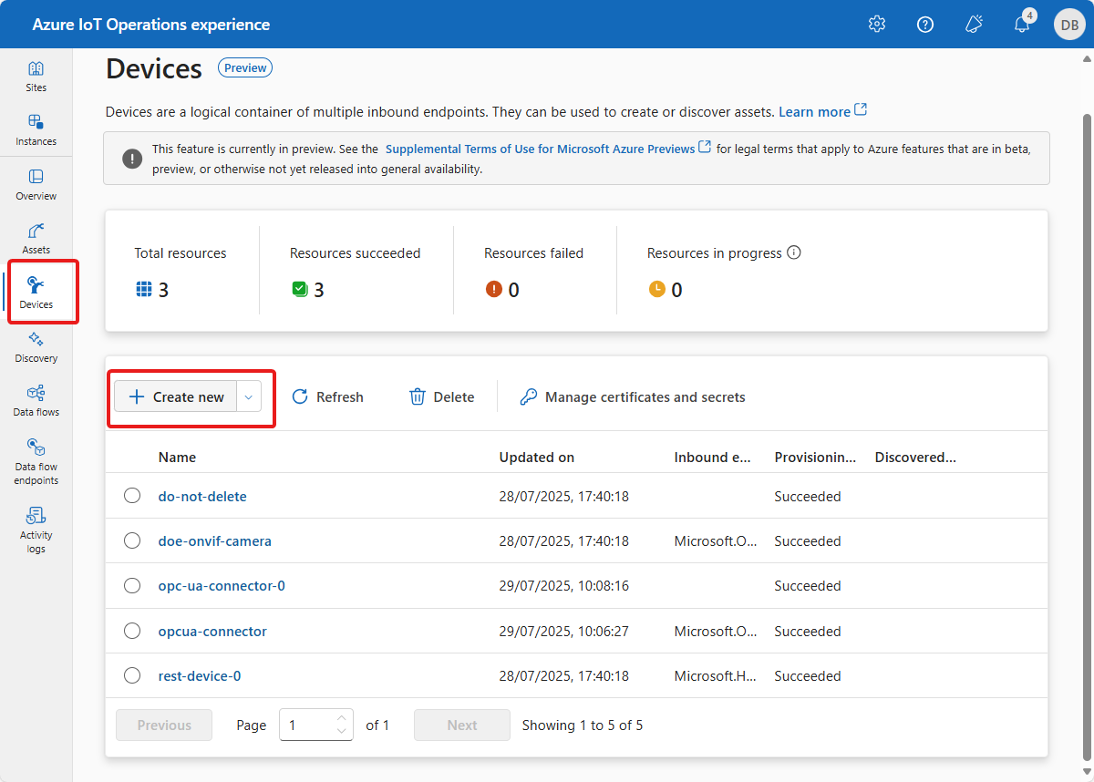Image resolution: width=1094 pixels, height=782 pixels.
Task: Click the Resources succeeded green check icon
Action: (299, 290)
